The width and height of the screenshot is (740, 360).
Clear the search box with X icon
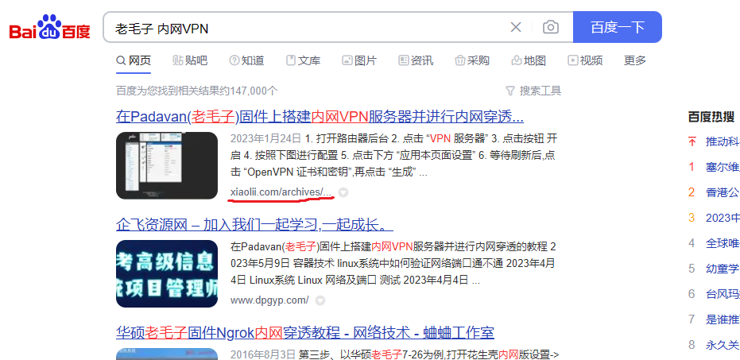tap(516, 27)
